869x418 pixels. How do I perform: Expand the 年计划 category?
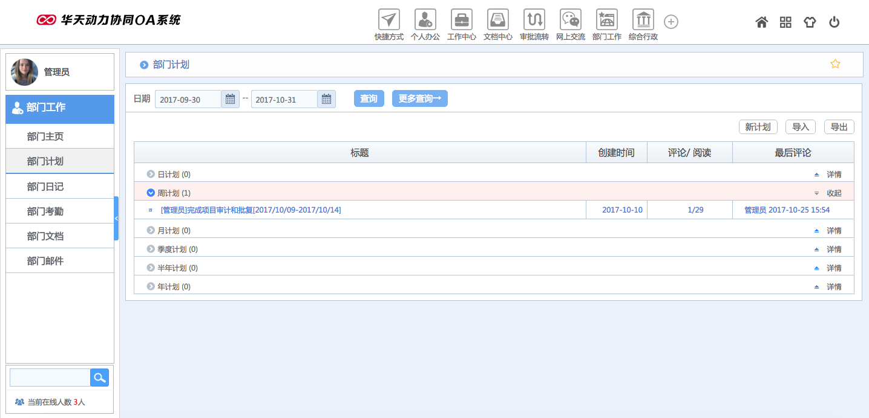pos(150,286)
